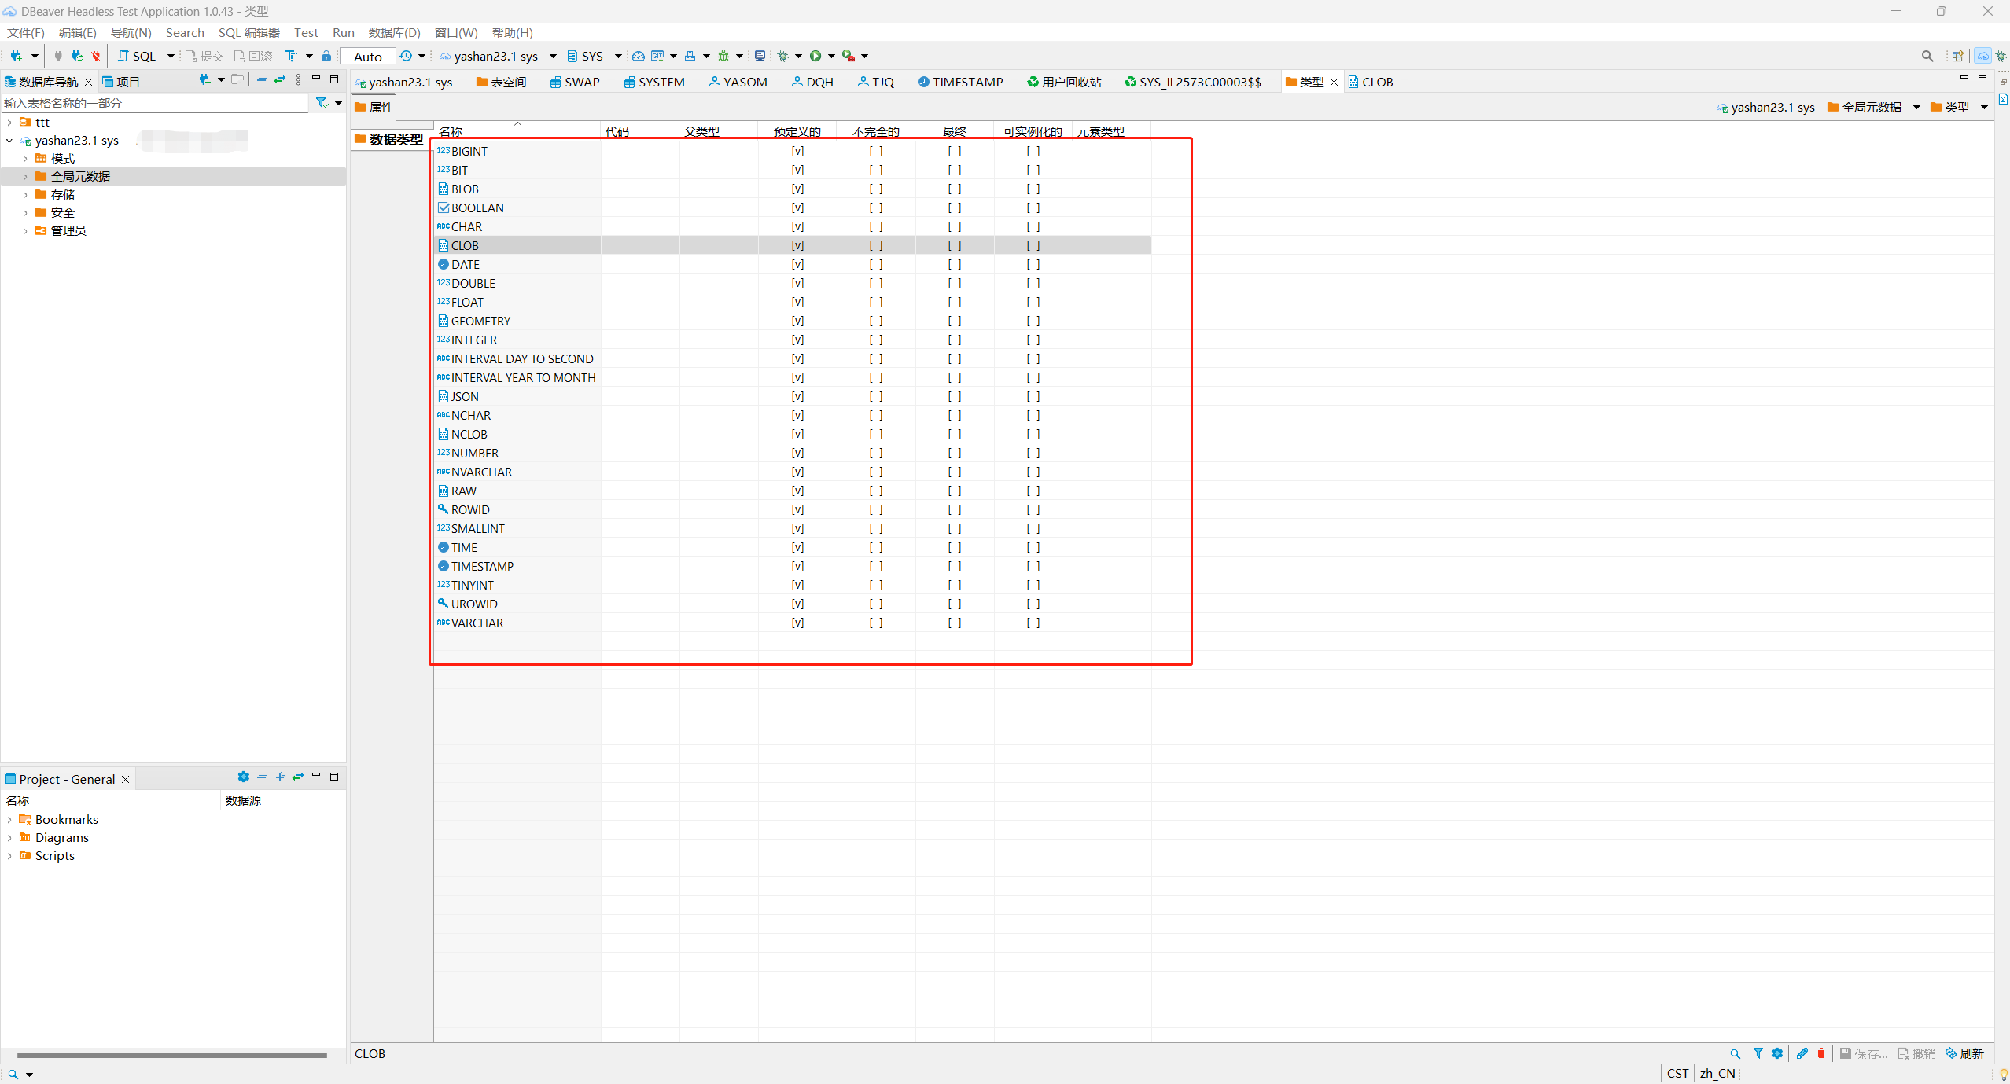Screen dimensions: 2010x1084
Task: Click the search magnifier in top-right toolbar
Action: (1927, 56)
